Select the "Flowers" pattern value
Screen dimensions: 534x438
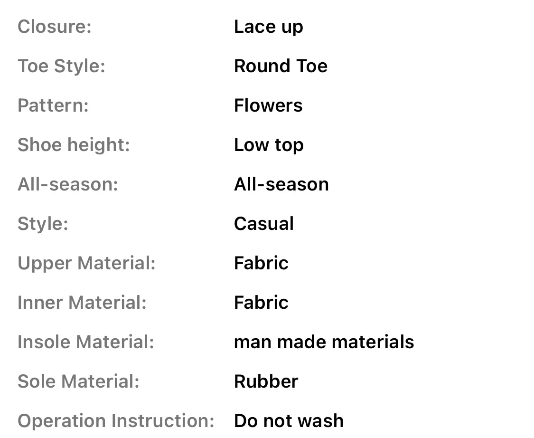tap(268, 105)
